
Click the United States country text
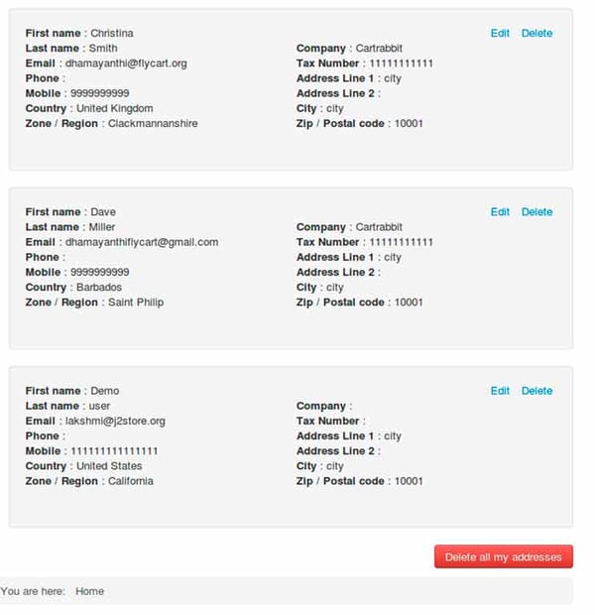[109, 466]
